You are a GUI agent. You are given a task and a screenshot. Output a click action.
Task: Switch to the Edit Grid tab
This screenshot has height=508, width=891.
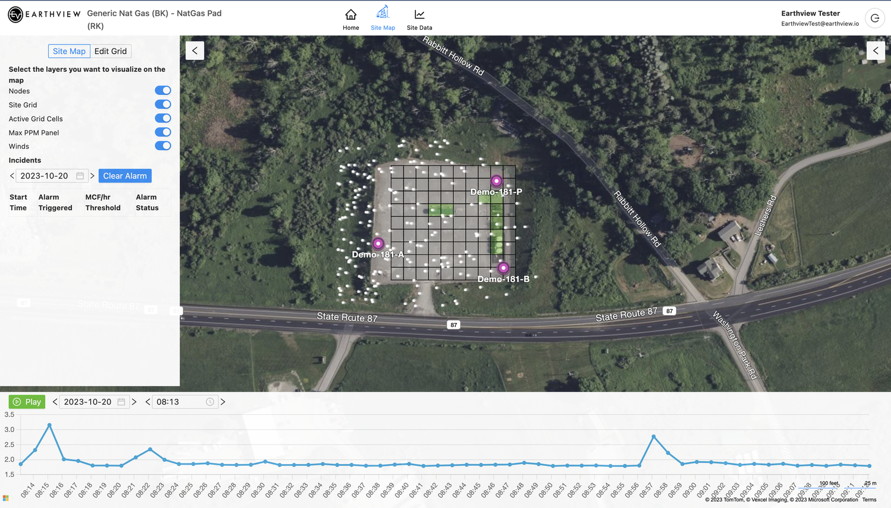(110, 51)
